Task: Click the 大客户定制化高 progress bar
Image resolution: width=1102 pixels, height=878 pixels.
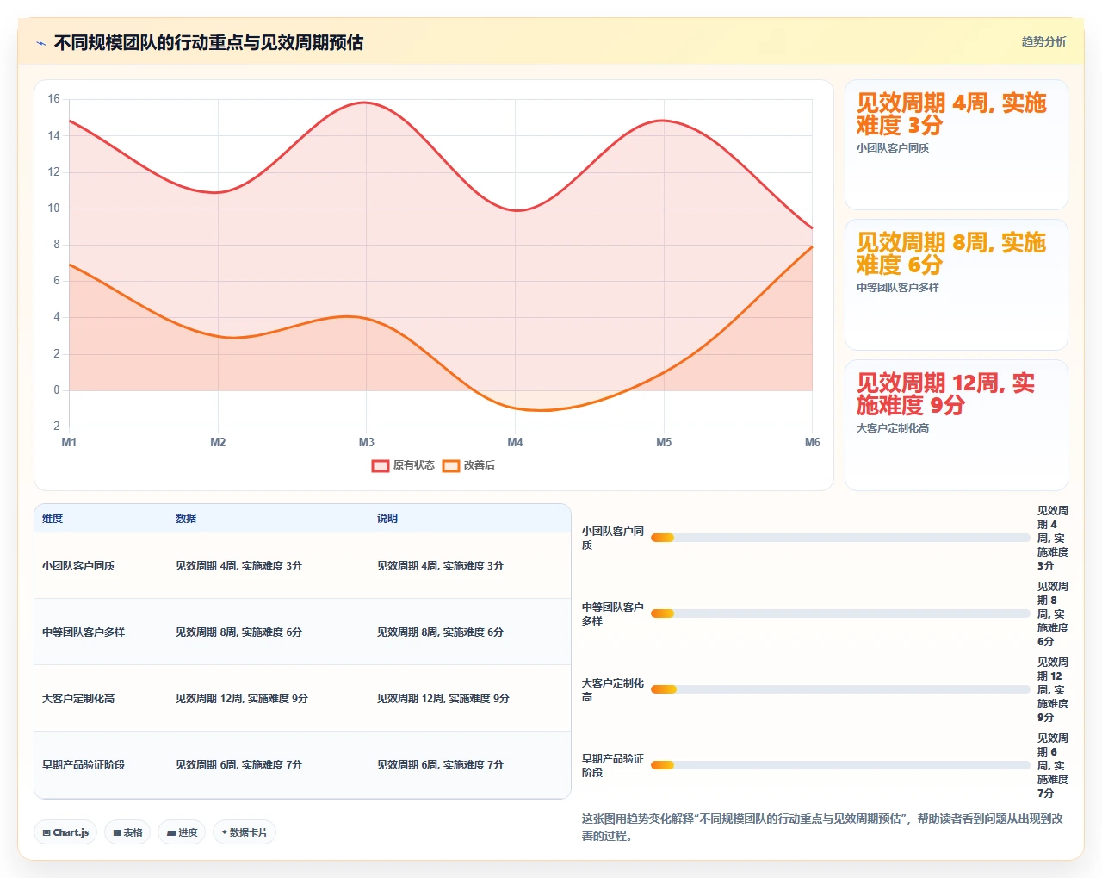Action: coord(840,689)
